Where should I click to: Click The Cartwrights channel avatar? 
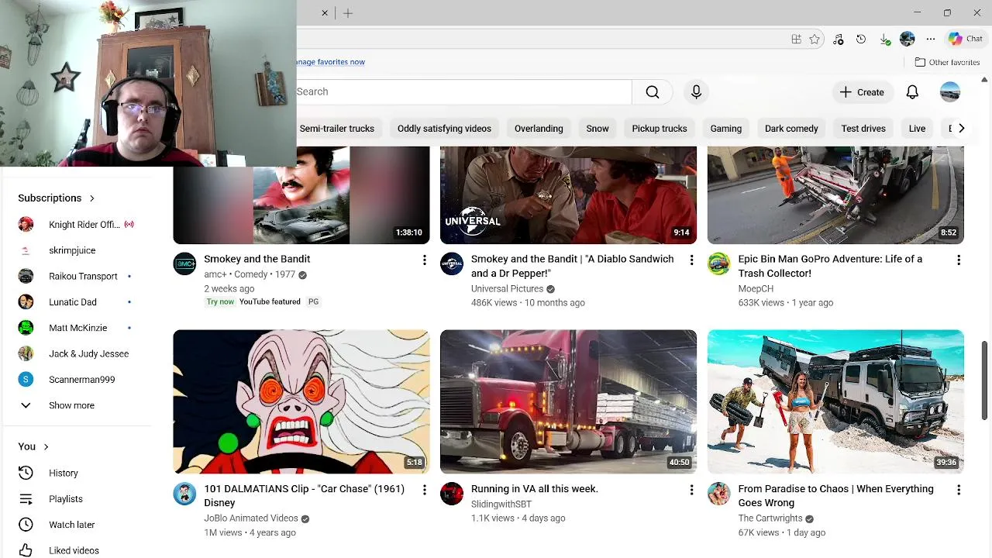coord(719,494)
